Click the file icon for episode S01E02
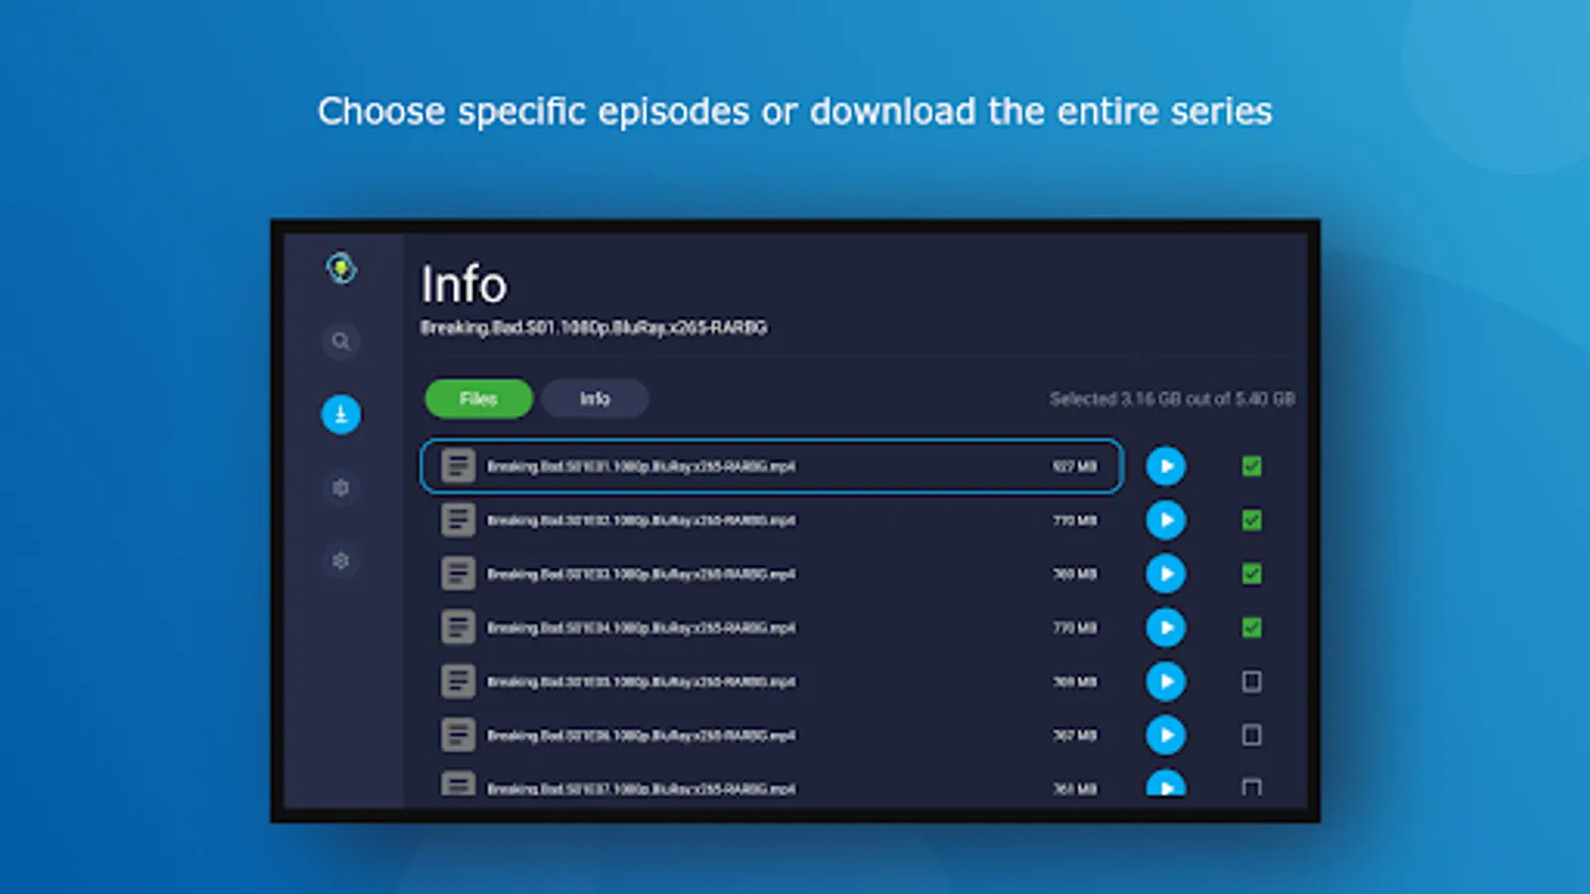 pyautogui.click(x=458, y=520)
